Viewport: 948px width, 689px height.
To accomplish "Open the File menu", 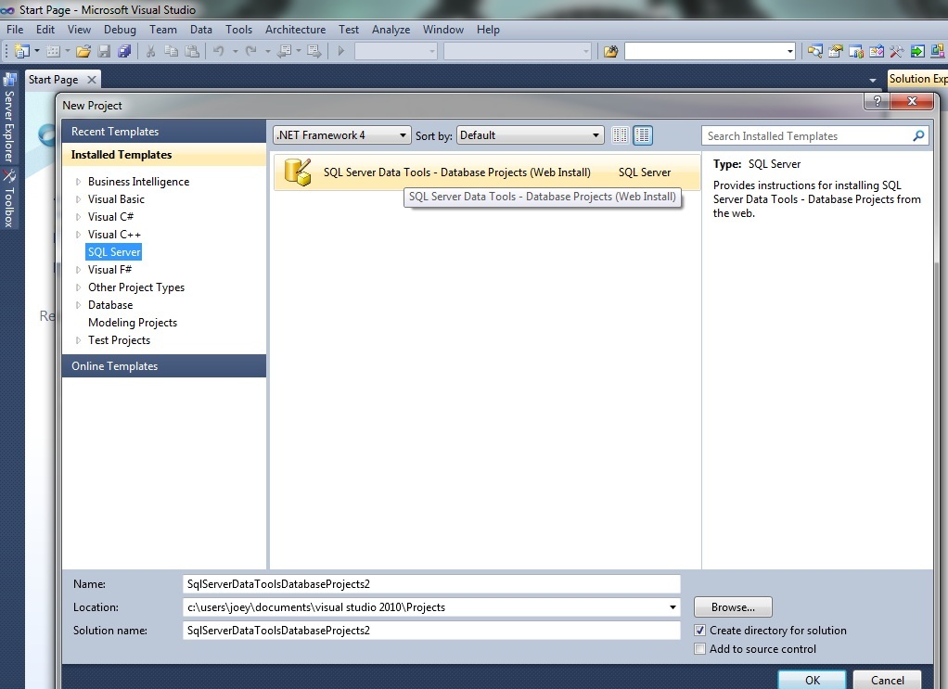I will (15, 30).
